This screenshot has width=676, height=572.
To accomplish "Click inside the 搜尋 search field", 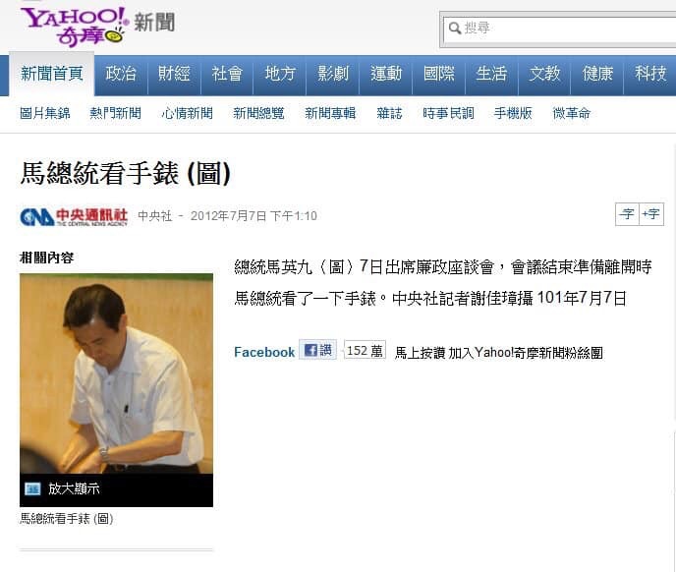I will [x=560, y=29].
